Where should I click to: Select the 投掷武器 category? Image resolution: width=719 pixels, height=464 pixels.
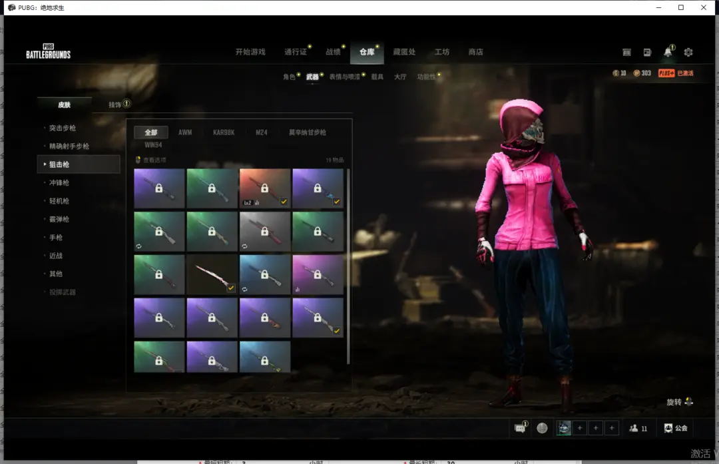click(63, 292)
